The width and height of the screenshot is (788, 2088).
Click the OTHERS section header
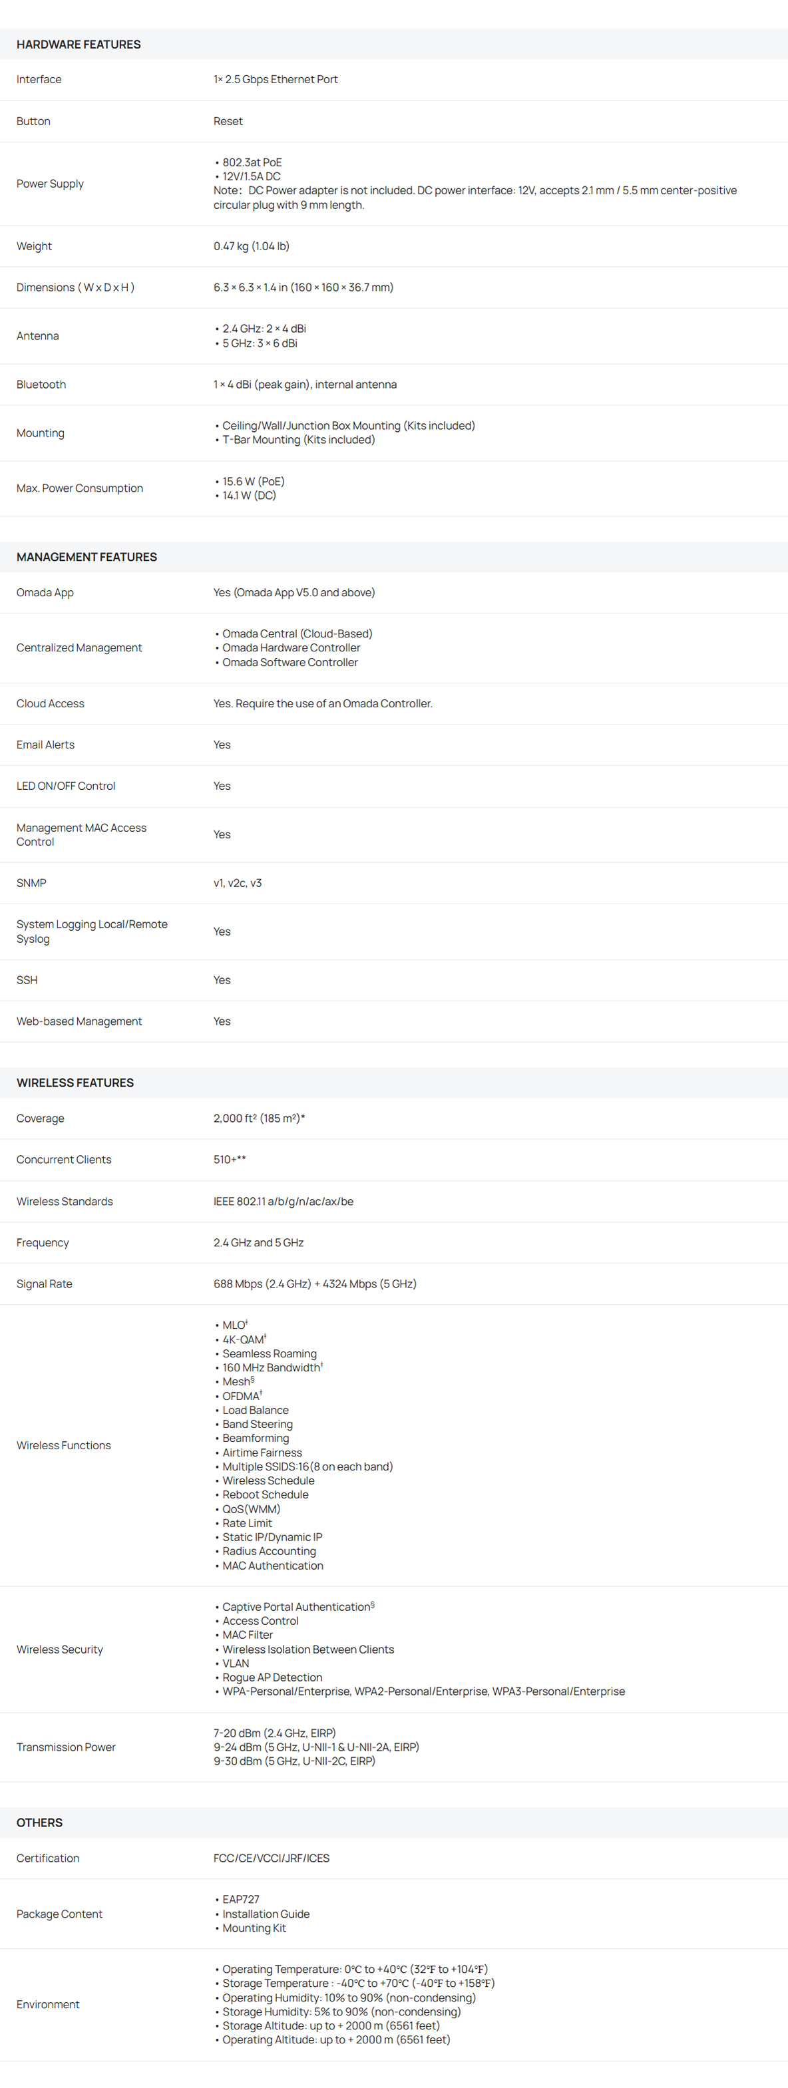tap(40, 1822)
